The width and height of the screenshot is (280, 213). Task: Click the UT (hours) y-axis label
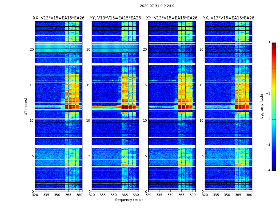(x=26, y=106)
